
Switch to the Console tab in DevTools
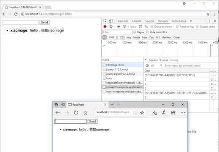pyautogui.click(x=137, y=21)
